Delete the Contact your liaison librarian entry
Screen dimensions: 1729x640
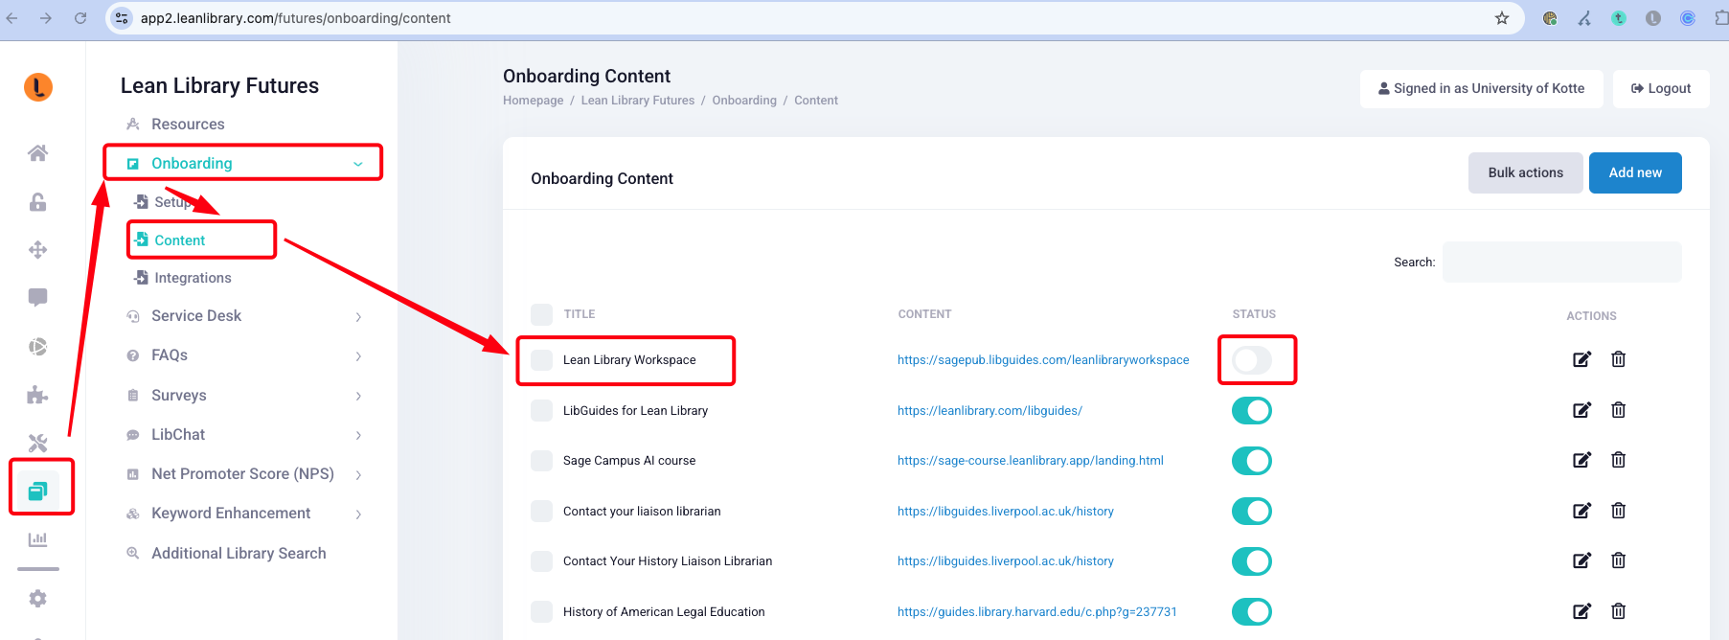(x=1618, y=511)
